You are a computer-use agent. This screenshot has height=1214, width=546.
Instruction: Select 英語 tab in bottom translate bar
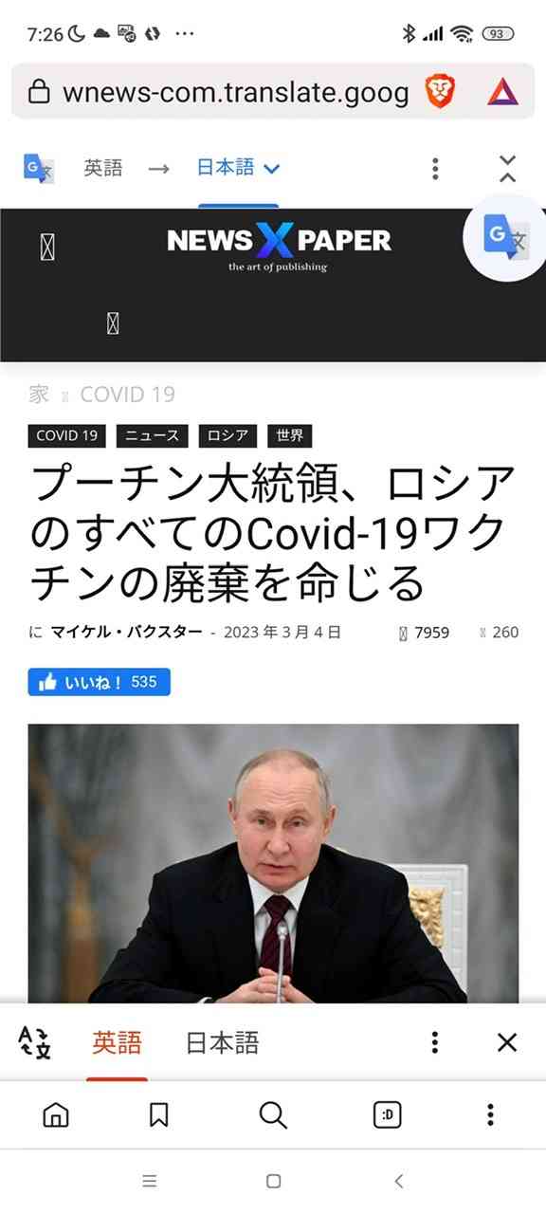[x=117, y=1043]
